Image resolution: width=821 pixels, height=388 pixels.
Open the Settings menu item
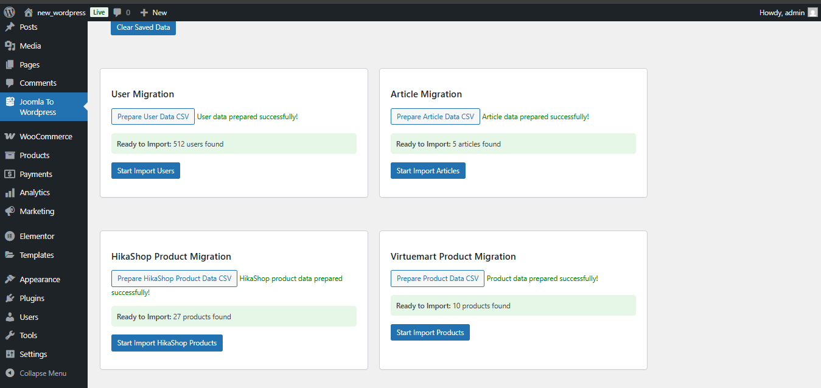tap(33, 354)
